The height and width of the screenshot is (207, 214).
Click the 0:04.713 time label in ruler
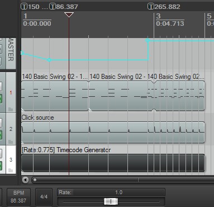170,23
